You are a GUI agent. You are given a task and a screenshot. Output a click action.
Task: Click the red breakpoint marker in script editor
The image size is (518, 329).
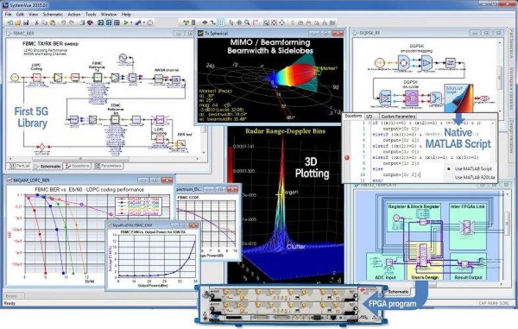[347, 158]
